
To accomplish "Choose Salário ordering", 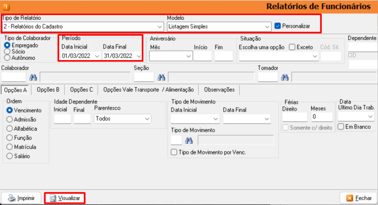I will click(x=9, y=156).
